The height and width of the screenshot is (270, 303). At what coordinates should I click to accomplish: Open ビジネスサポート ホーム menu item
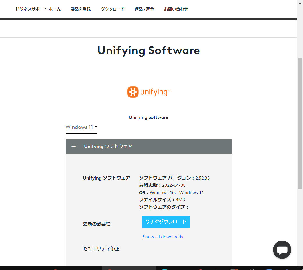point(38,9)
